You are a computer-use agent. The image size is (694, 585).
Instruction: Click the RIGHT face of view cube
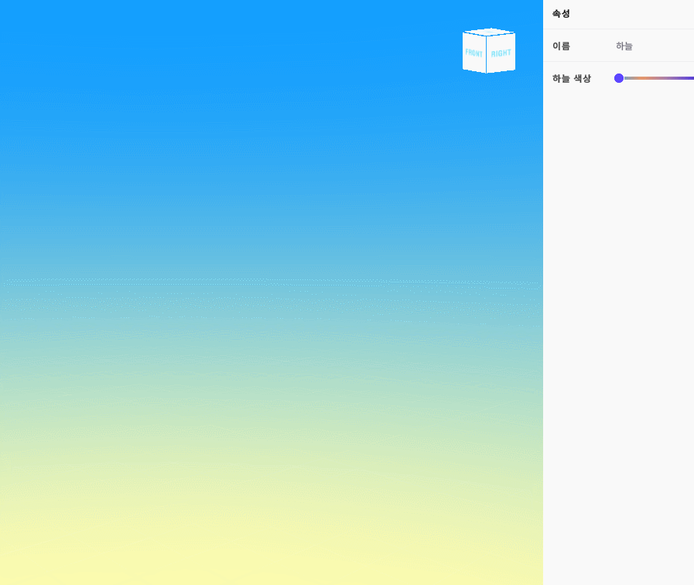coord(501,53)
